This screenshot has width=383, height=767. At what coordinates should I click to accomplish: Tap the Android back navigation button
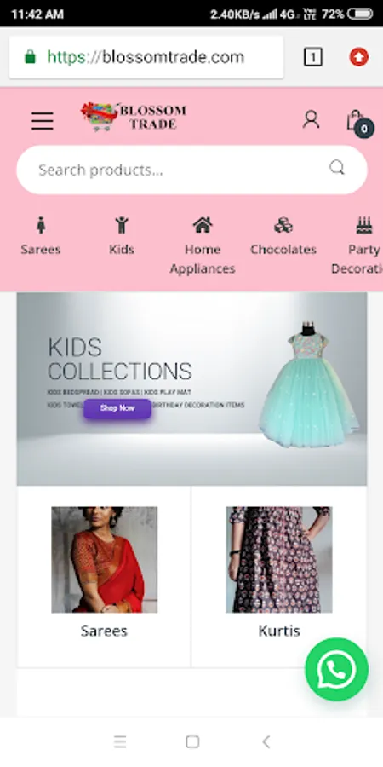click(x=266, y=742)
